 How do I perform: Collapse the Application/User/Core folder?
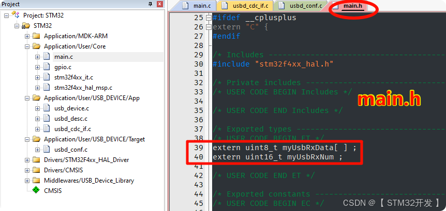click(27, 46)
